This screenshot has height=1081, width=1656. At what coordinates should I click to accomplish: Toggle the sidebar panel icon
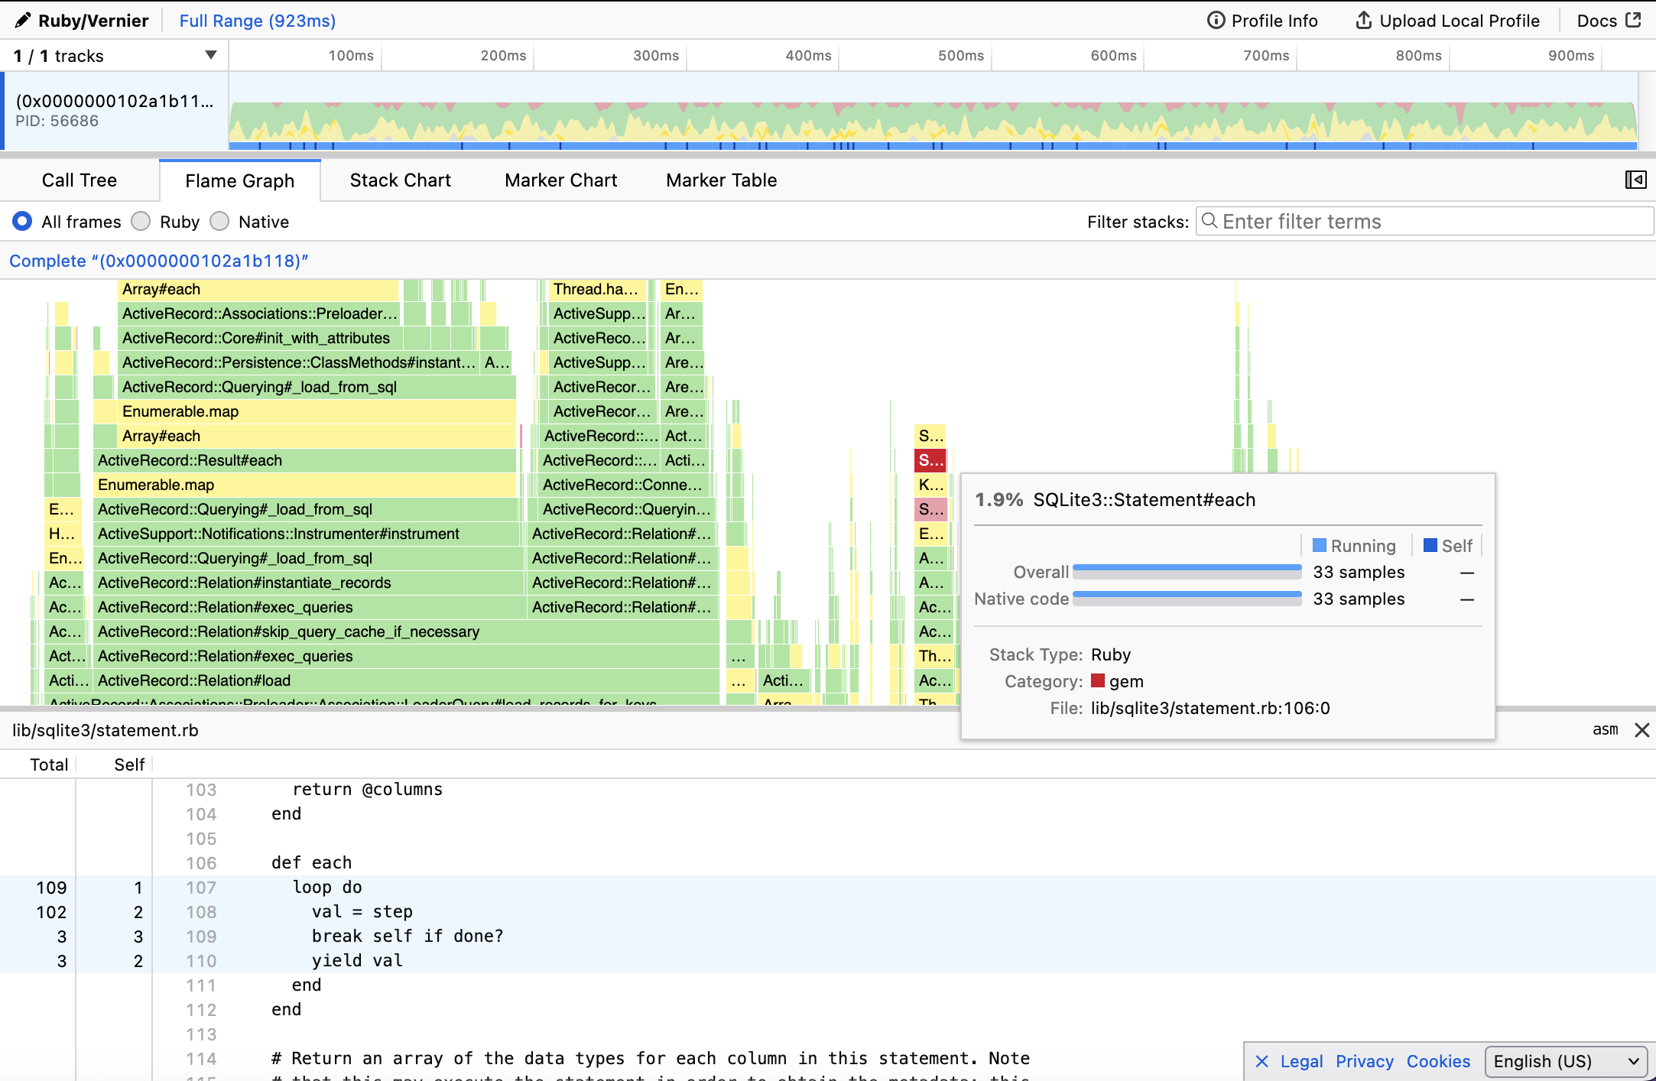pyautogui.click(x=1635, y=180)
